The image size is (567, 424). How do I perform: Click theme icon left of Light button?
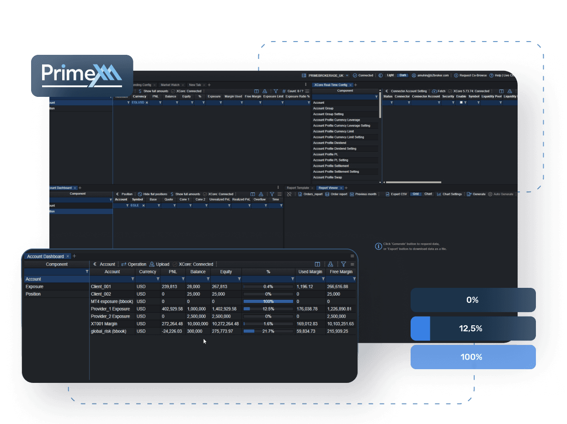point(380,75)
